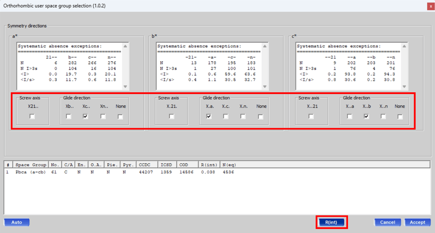Close the space group selection window
The height and width of the screenshot is (233, 435).
click(x=429, y=6)
